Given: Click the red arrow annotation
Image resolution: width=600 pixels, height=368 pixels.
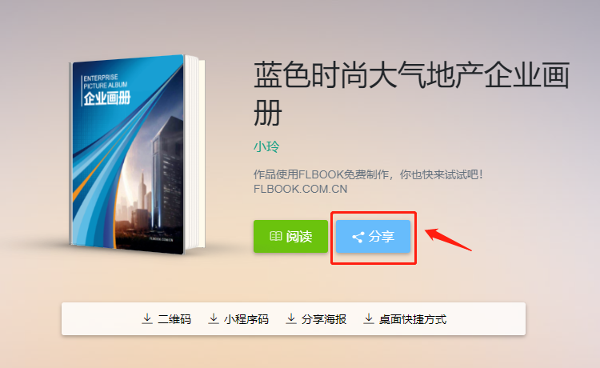Looking at the screenshot, I should (448, 239).
